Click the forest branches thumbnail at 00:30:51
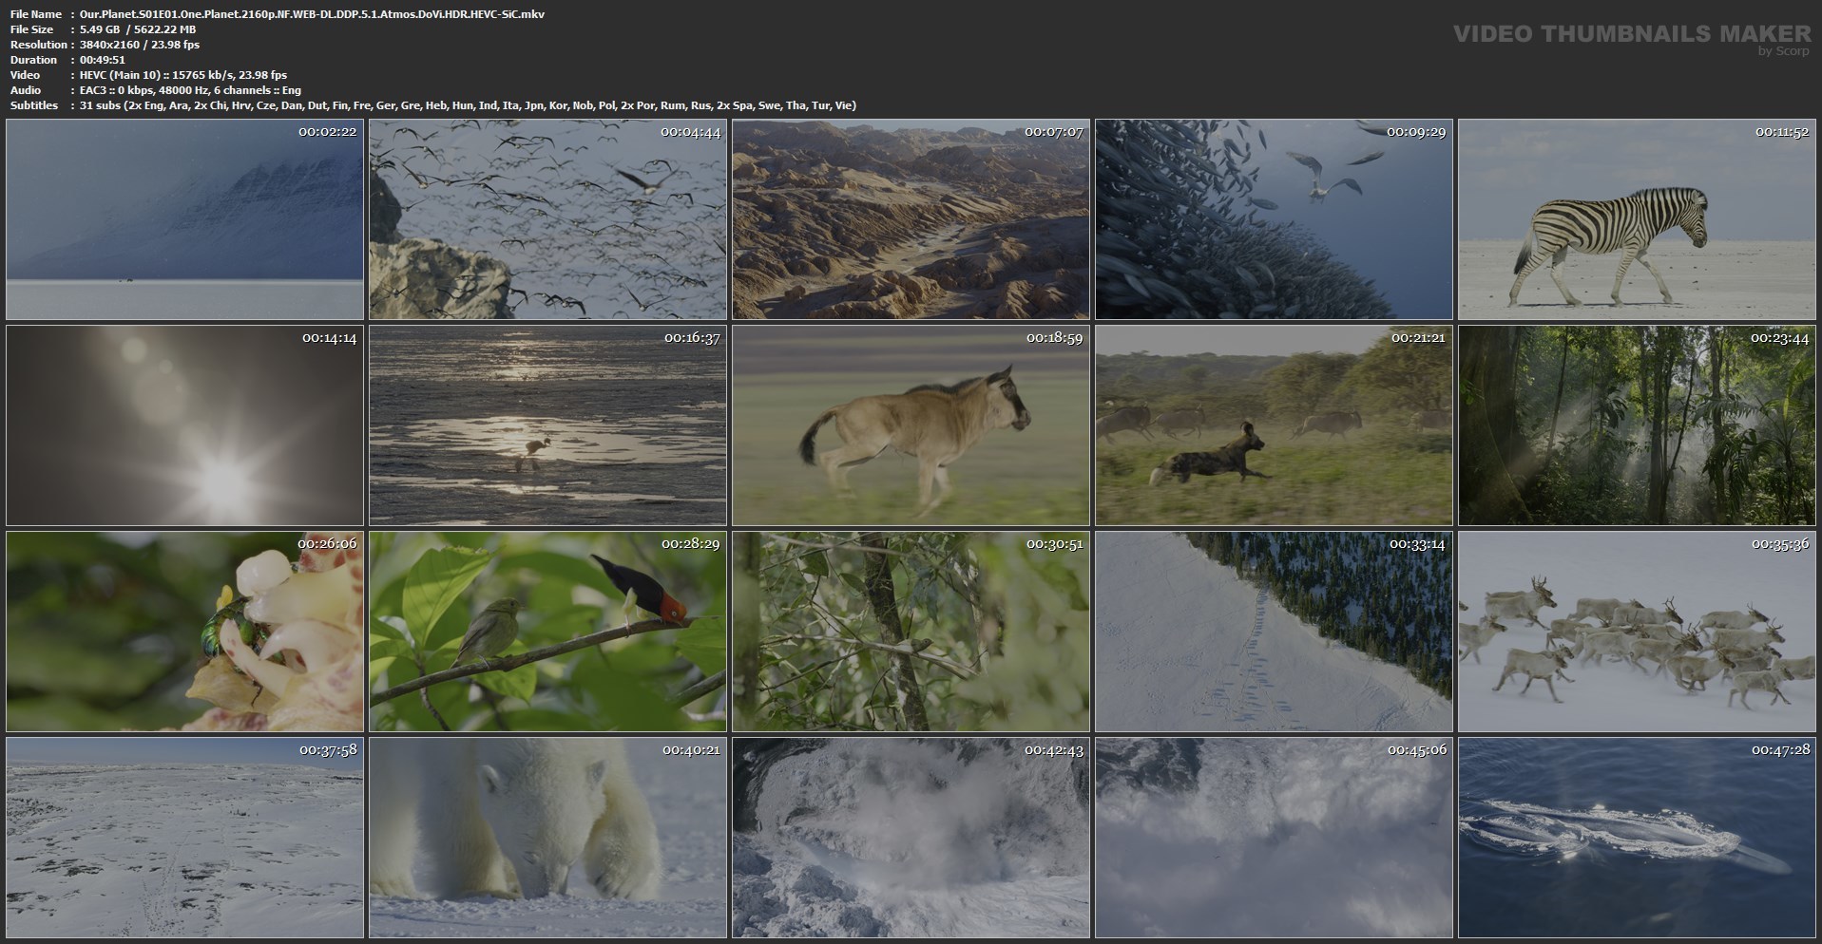1822x944 pixels. [911, 632]
